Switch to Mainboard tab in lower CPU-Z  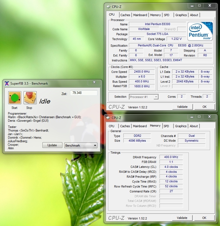click(140, 126)
